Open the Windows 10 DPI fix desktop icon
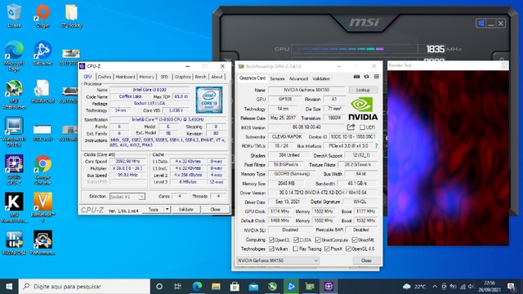 click(x=14, y=131)
